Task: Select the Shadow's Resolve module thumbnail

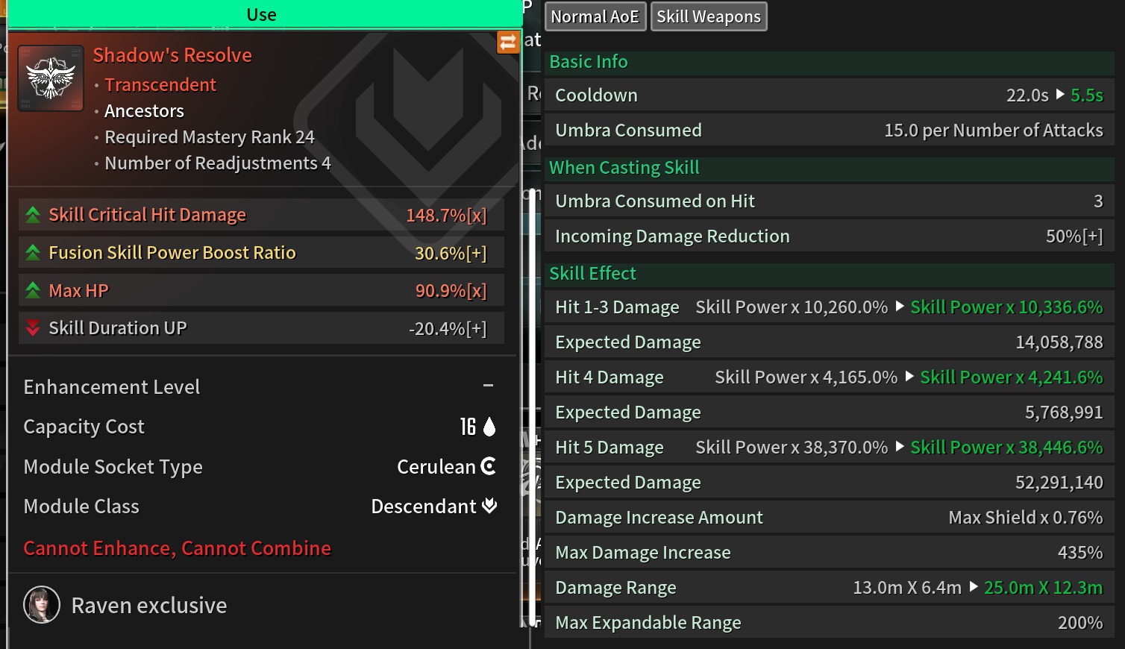Action: pos(51,78)
